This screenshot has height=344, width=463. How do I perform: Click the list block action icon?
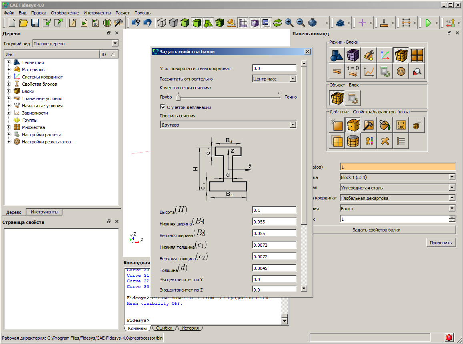point(401,141)
